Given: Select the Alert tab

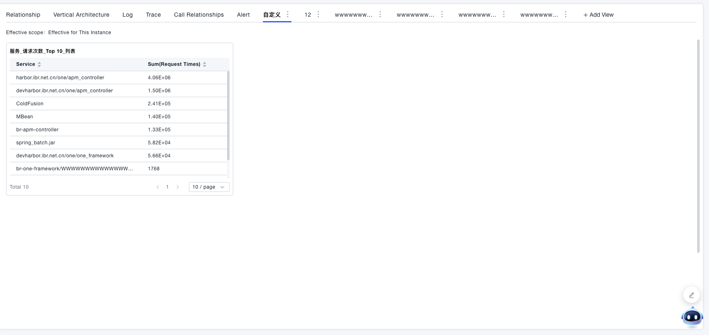Looking at the screenshot, I should [243, 15].
